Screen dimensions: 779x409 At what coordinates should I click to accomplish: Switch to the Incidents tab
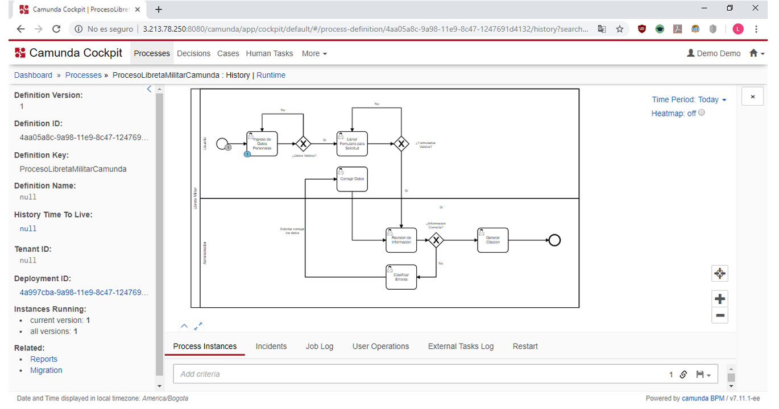271,346
